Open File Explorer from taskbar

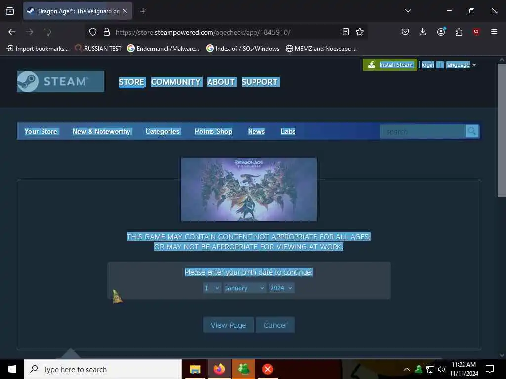pyautogui.click(x=195, y=369)
